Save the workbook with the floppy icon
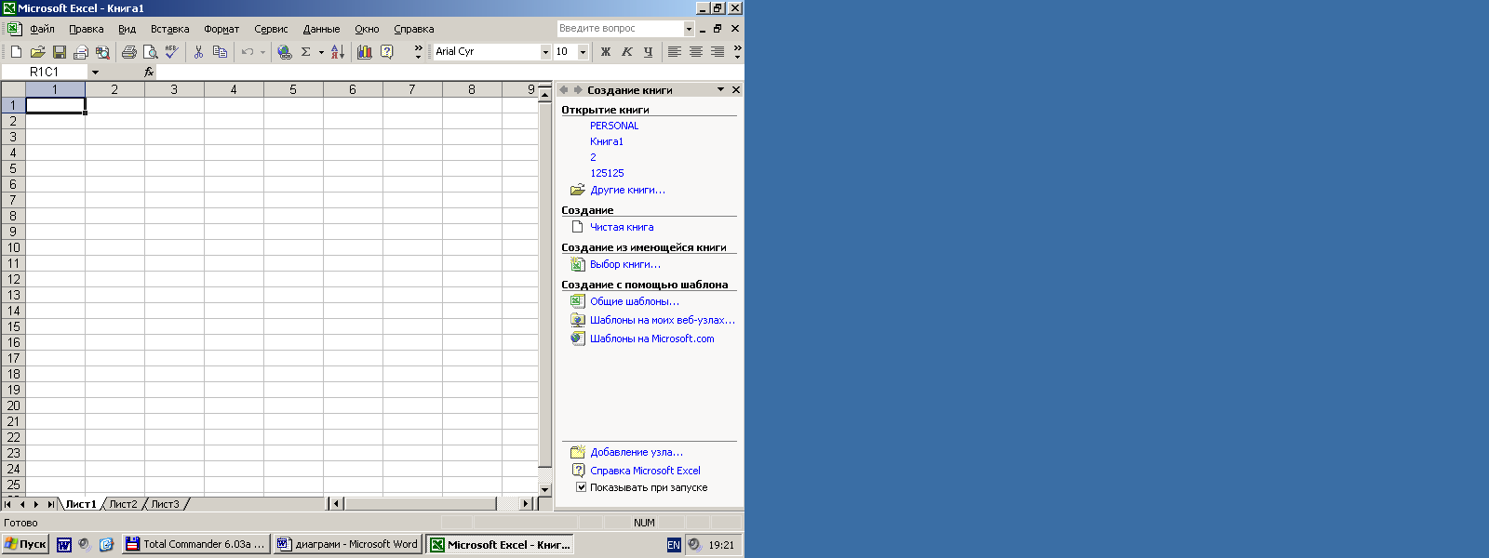The width and height of the screenshot is (1489, 558). pos(59,52)
